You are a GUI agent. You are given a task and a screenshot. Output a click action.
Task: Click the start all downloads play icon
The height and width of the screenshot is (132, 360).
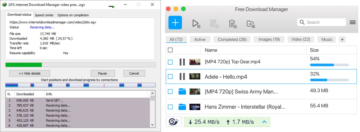[196, 23]
